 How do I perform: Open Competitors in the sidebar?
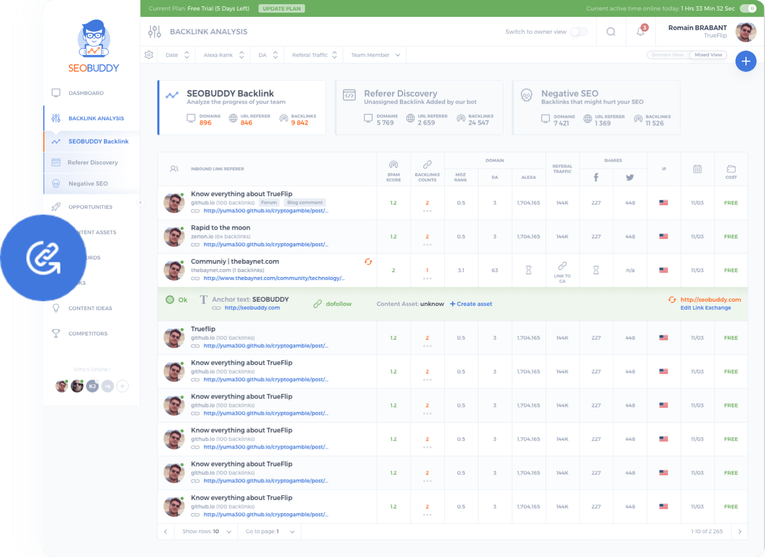tap(88, 334)
